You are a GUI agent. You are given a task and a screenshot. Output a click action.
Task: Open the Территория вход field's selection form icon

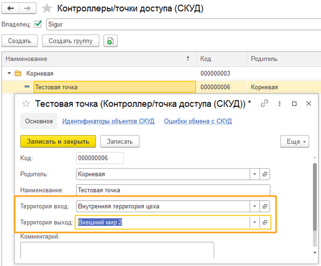pyautogui.click(x=265, y=206)
